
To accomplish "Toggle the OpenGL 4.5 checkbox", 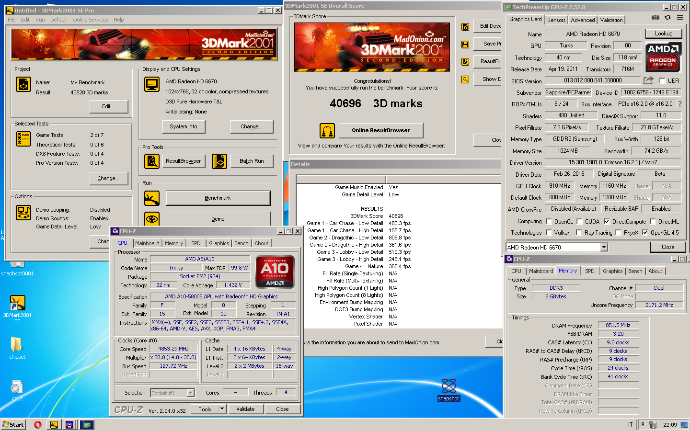I will (645, 233).
